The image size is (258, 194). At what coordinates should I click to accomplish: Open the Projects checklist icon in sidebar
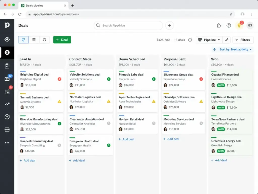[x=7, y=66]
